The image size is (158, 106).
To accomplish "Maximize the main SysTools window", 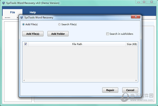I will click(x=144, y=2).
